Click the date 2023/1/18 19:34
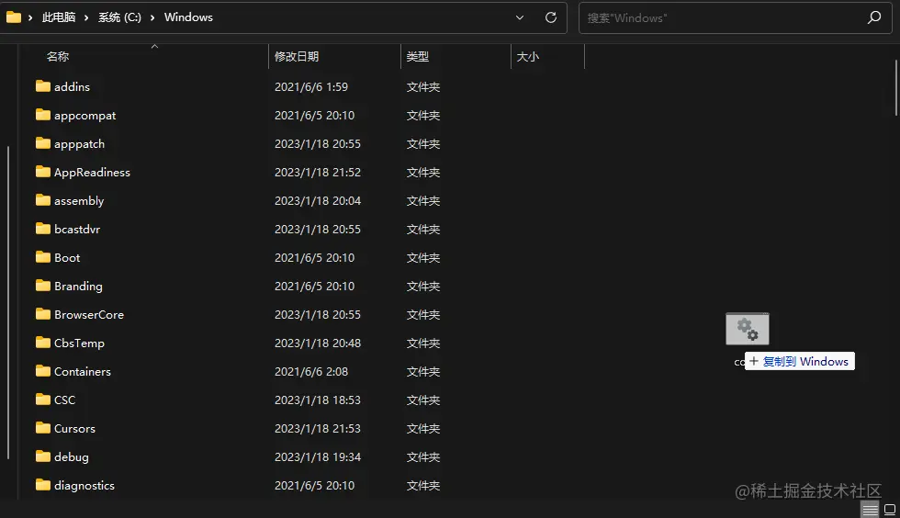This screenshot has width=900, height=518. [318, 457]
